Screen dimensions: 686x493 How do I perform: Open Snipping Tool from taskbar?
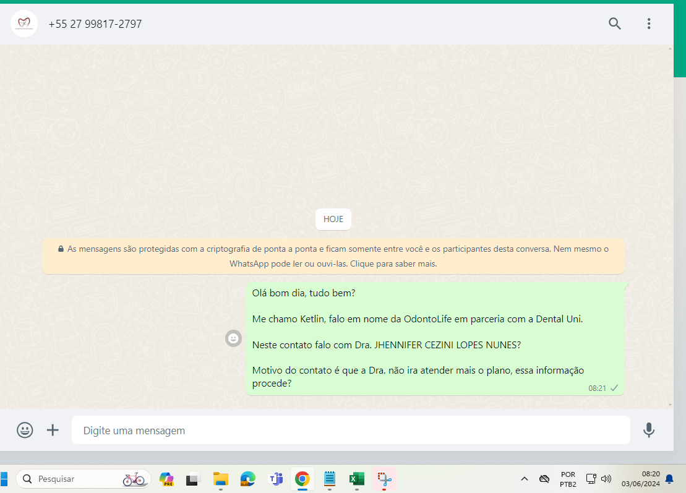(x=384, y=479)
